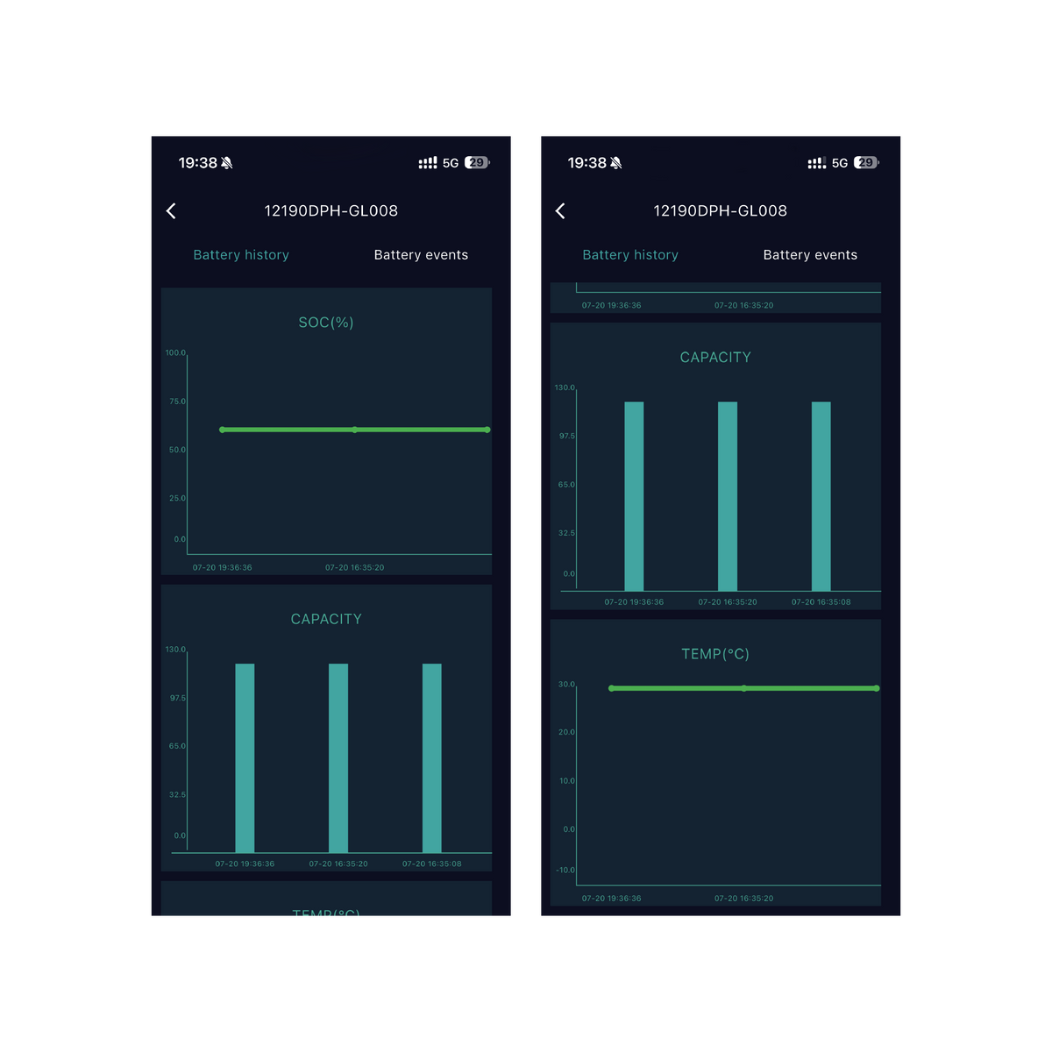This screenshot has width=1052, height=1052.
Task: Tap the 12190DPH-GL008 title on left phone
Action: pyautogui.click(x=331, y=211)
